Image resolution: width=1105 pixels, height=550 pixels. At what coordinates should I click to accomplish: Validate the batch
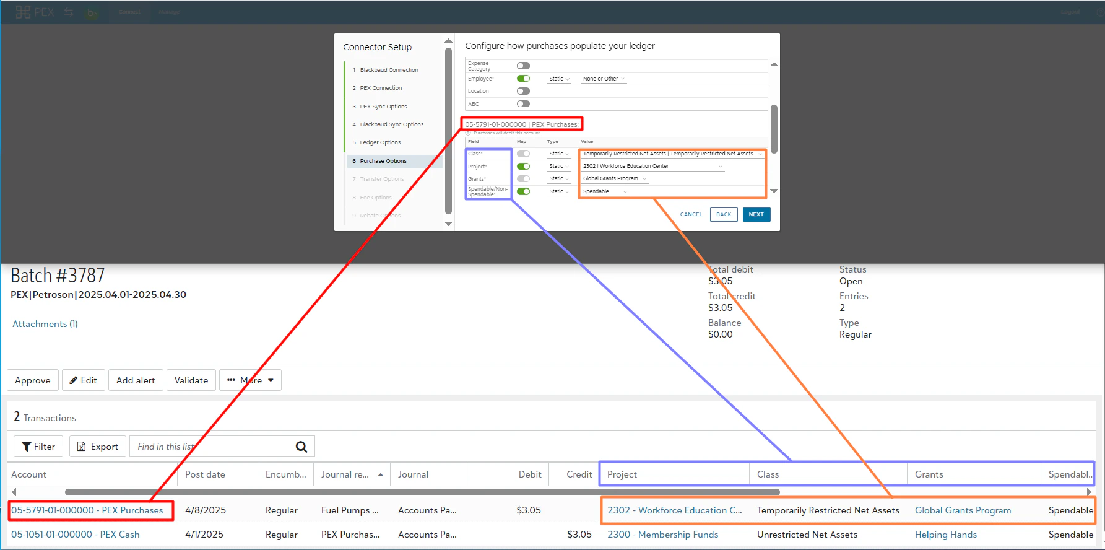[x=191, y=380]
